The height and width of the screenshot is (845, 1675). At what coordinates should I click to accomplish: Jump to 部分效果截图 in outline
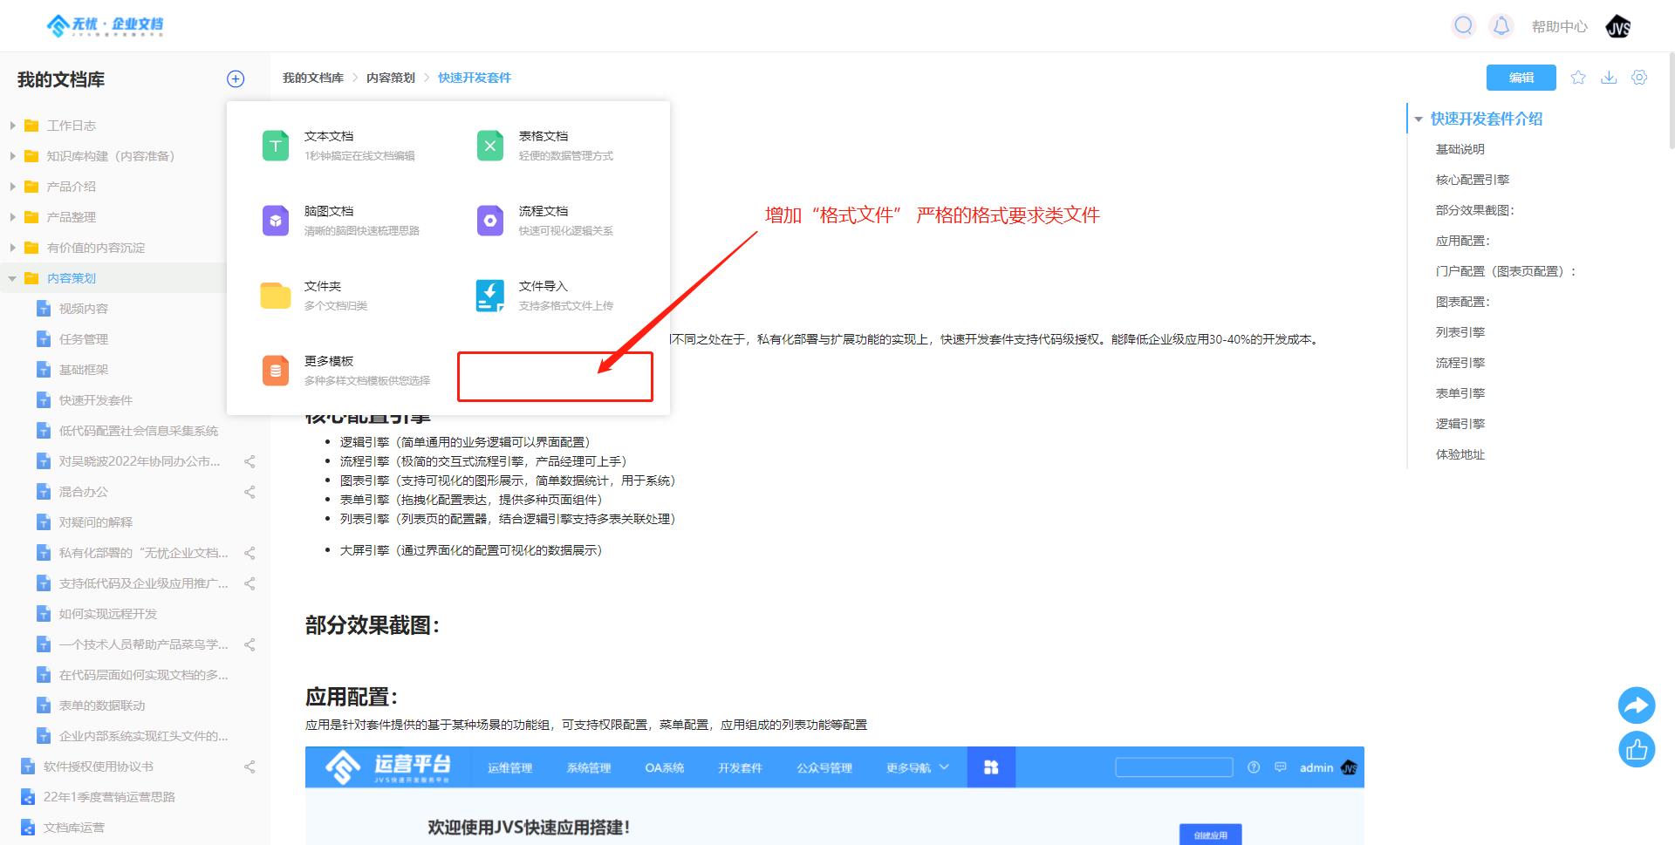pyautogui.click(x=1474, y=210)
